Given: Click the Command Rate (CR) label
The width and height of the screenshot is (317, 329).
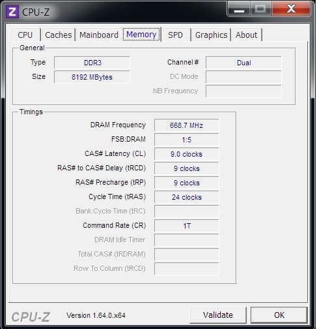Looking at the screenshot, I should point(115,225).
